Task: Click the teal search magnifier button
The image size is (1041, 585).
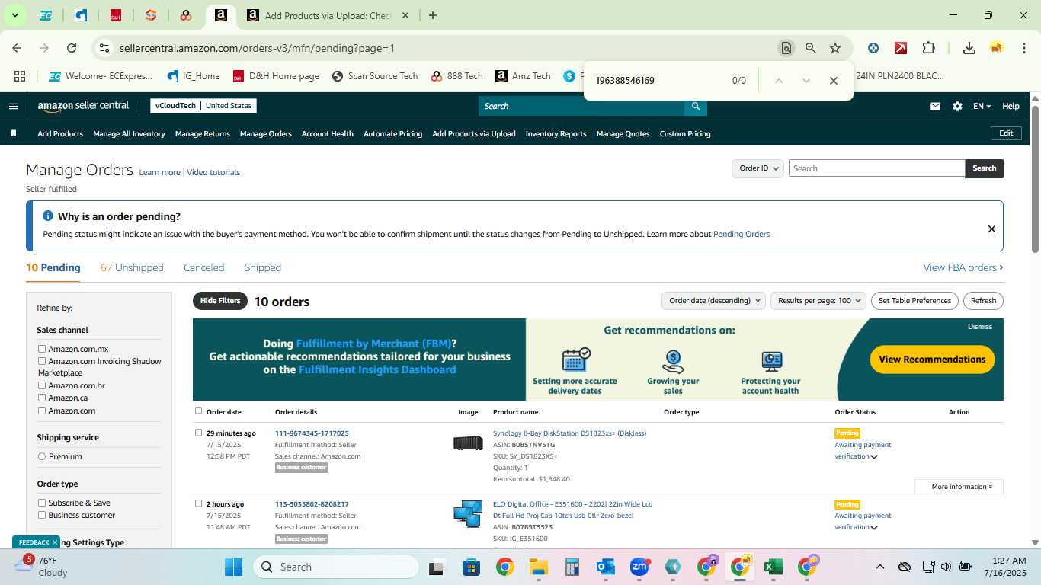Action: click(x=695, y=106)
